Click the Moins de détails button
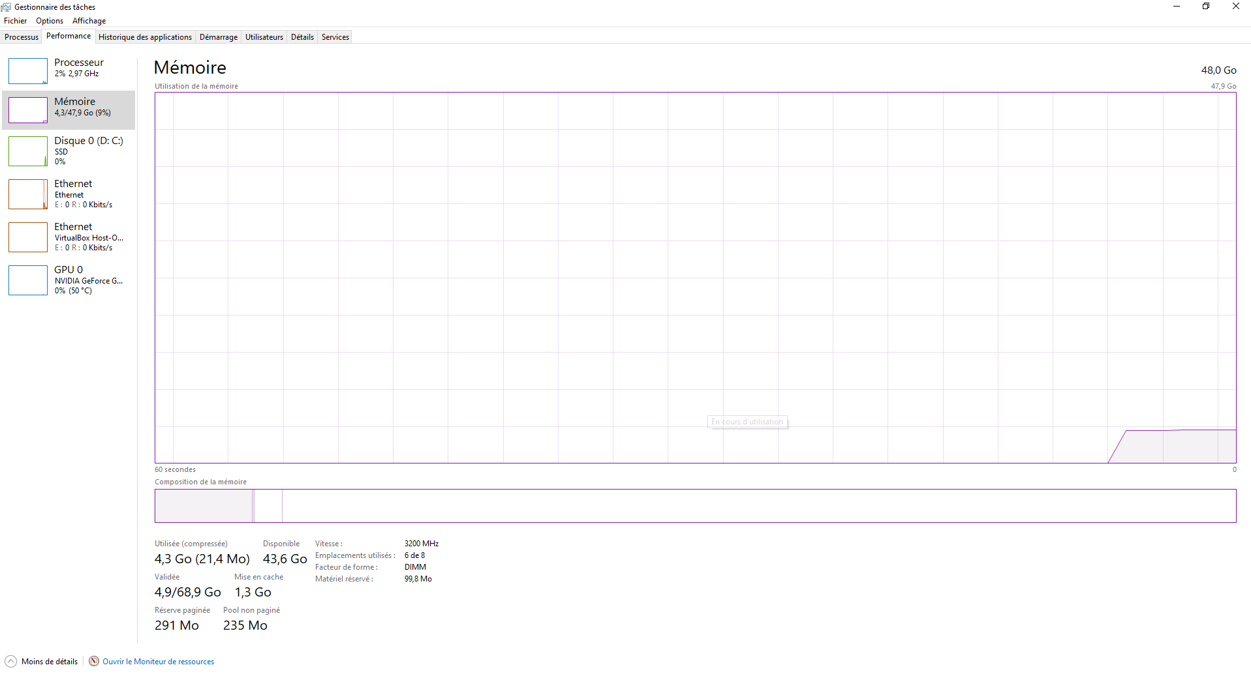 coord(41,661)
